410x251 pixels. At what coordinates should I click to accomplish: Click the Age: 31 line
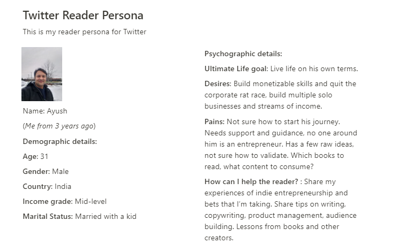(35, 156)
